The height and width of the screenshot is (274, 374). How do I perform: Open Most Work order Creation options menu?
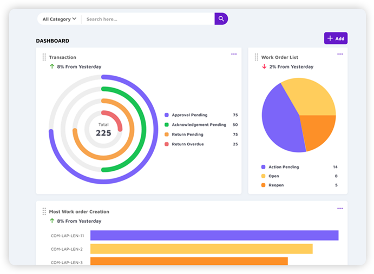pos(340,208)
